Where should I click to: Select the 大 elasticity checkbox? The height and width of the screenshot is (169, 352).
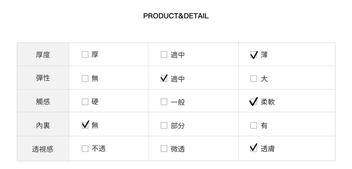tap(253, 79)
